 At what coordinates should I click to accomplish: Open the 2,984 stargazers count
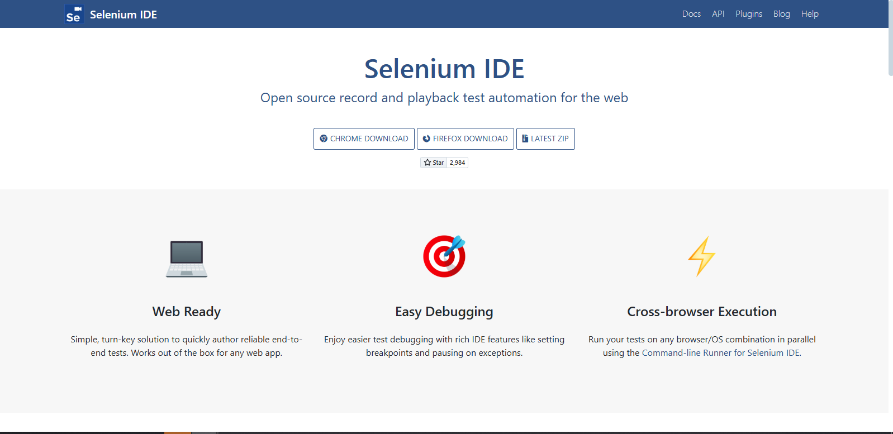pos(458,163)
